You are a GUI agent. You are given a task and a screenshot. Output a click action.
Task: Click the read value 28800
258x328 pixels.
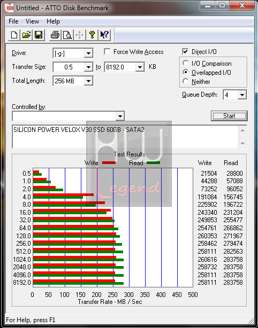click(234, 174)
